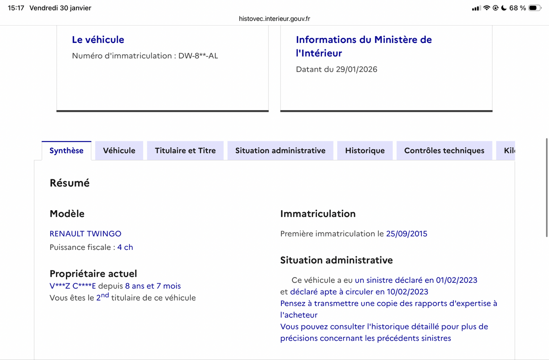Tap the moon Do Not Disturb icon
The height and width of the screenshot is (360, 549).
504,8
